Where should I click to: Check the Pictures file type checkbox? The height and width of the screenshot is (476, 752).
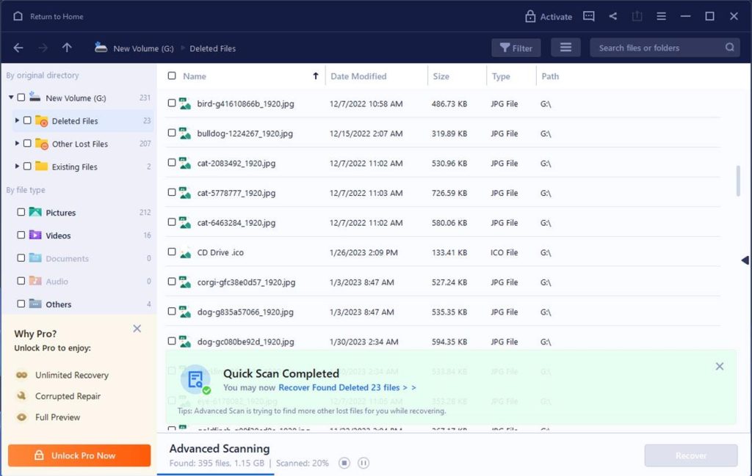coord(21,212)
